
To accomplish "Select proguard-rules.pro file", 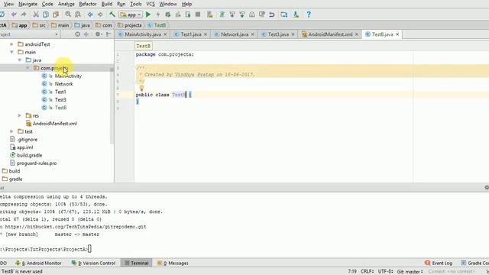I will coord(37,163).
